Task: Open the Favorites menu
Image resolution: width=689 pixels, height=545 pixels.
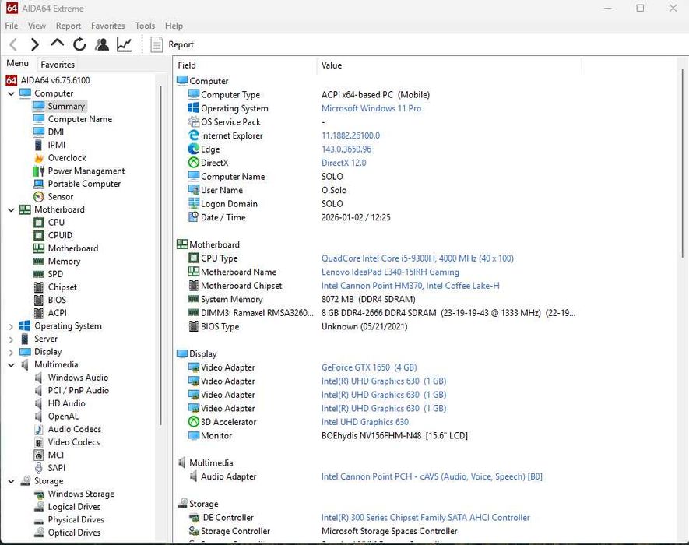Action: pyautogui.click(x=108, y=26)
